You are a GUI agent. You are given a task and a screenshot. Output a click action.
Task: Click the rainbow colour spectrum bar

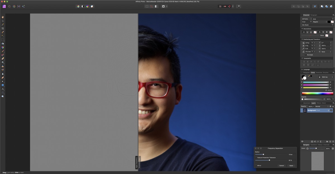(318, 94)
